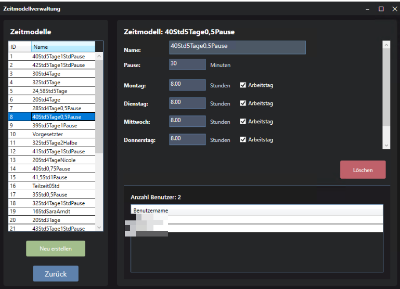Click the details panel scroll-down arrow
This screenshot has height=289, width=400.
coord(385,146)
